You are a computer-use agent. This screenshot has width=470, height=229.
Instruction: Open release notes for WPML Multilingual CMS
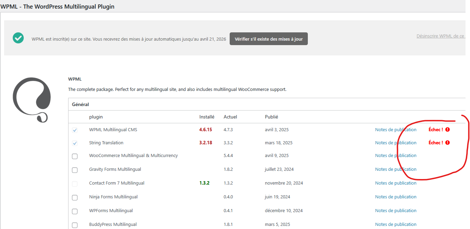click(x=396, y=130)
